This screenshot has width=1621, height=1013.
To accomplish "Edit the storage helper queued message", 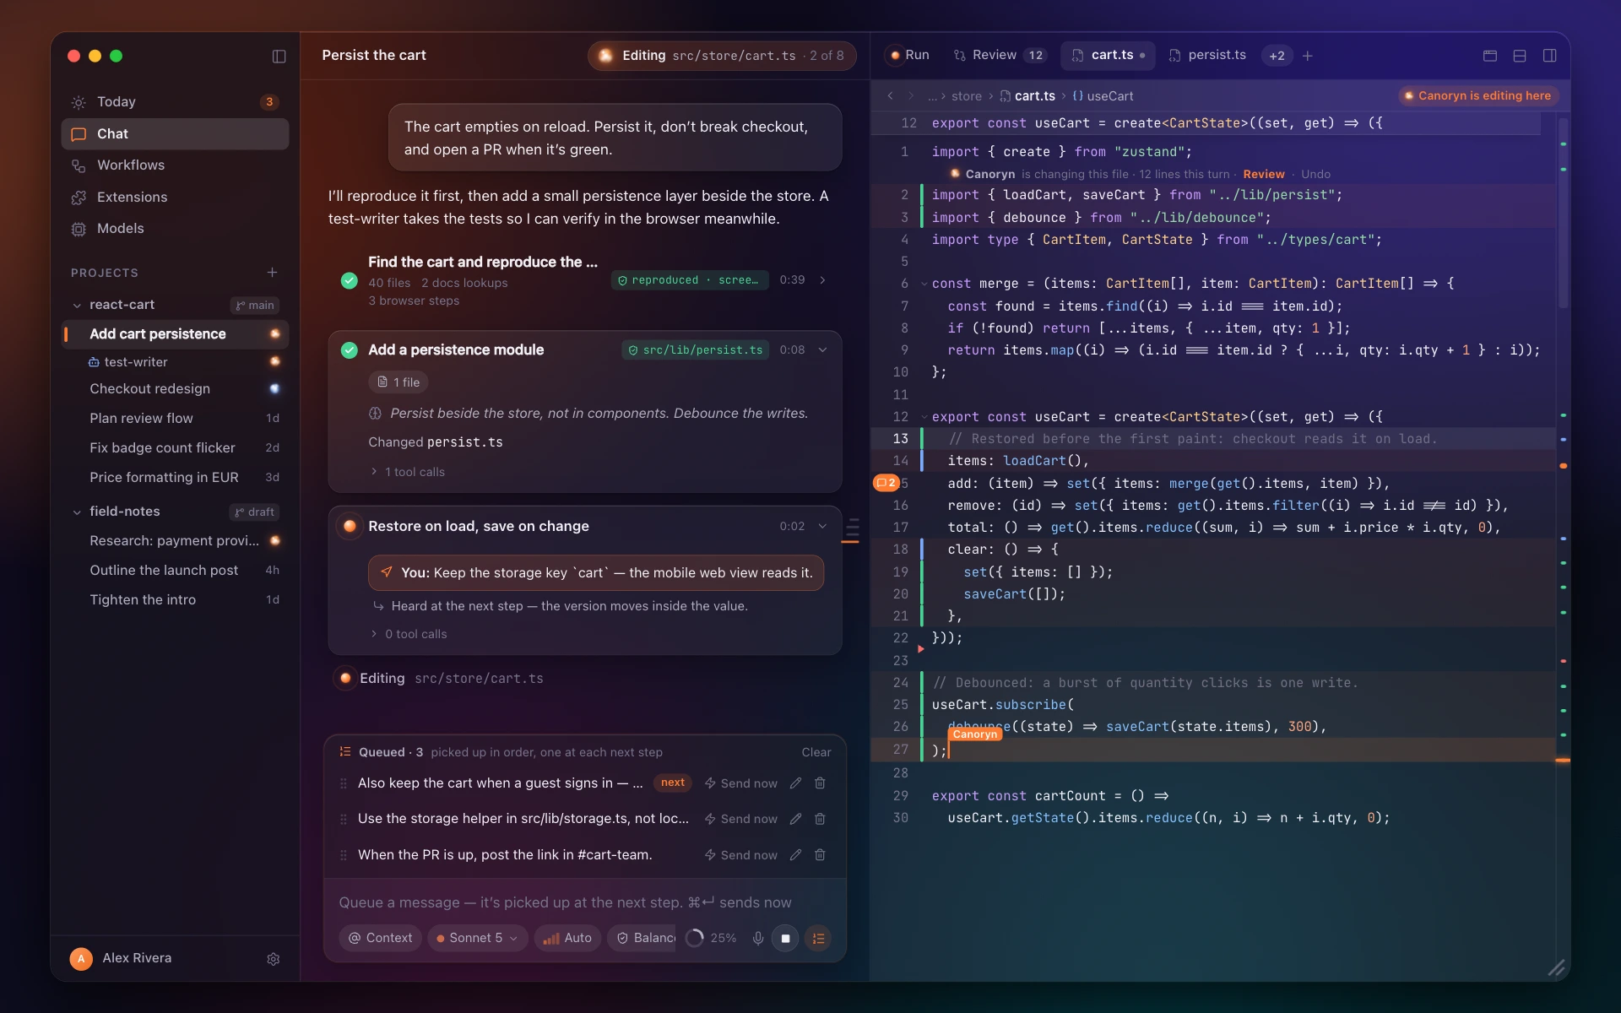I will pos(795,819).
